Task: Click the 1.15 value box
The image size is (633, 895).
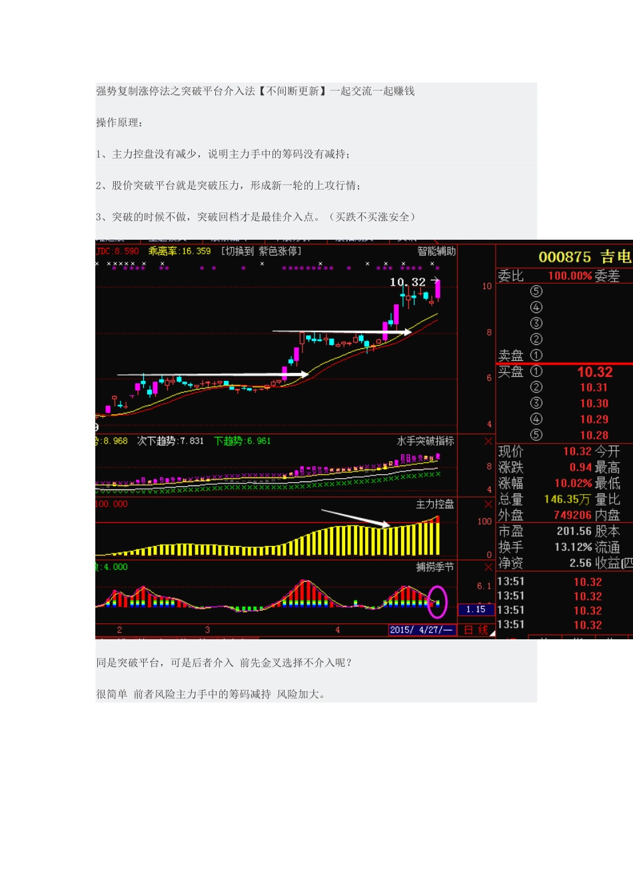Action: (x=476, y=610)
